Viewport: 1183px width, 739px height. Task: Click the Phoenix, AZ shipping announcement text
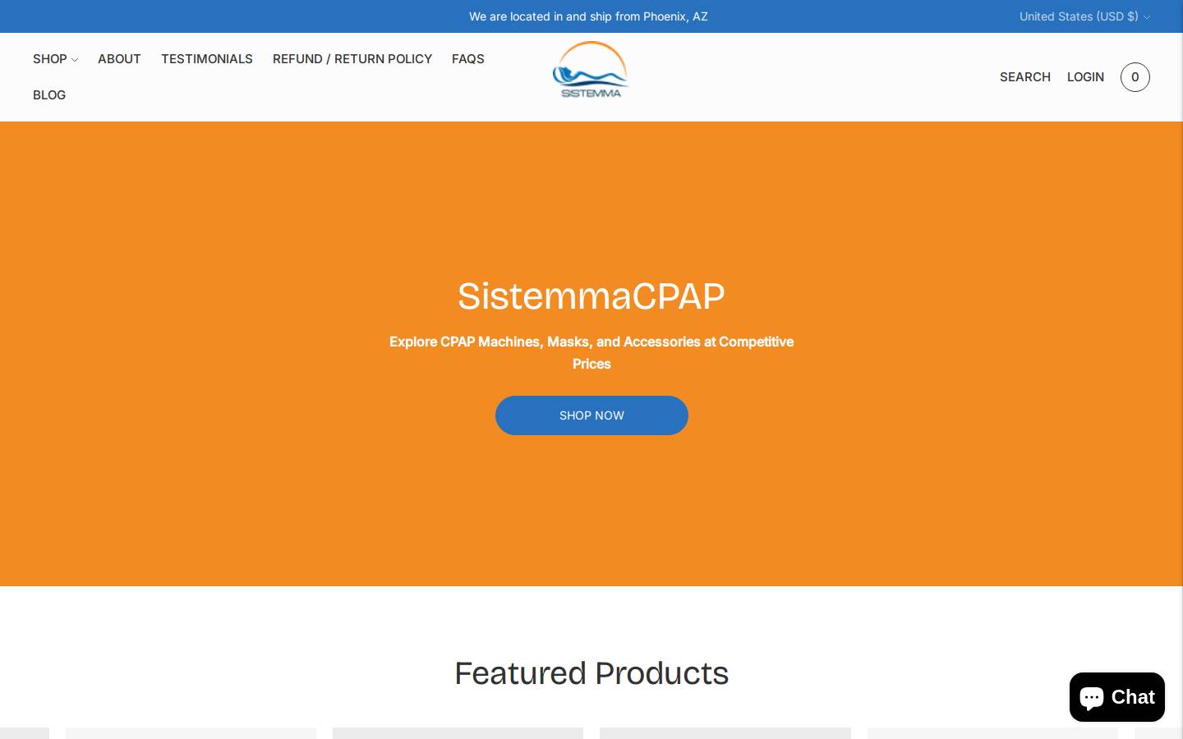click(588, 16)
